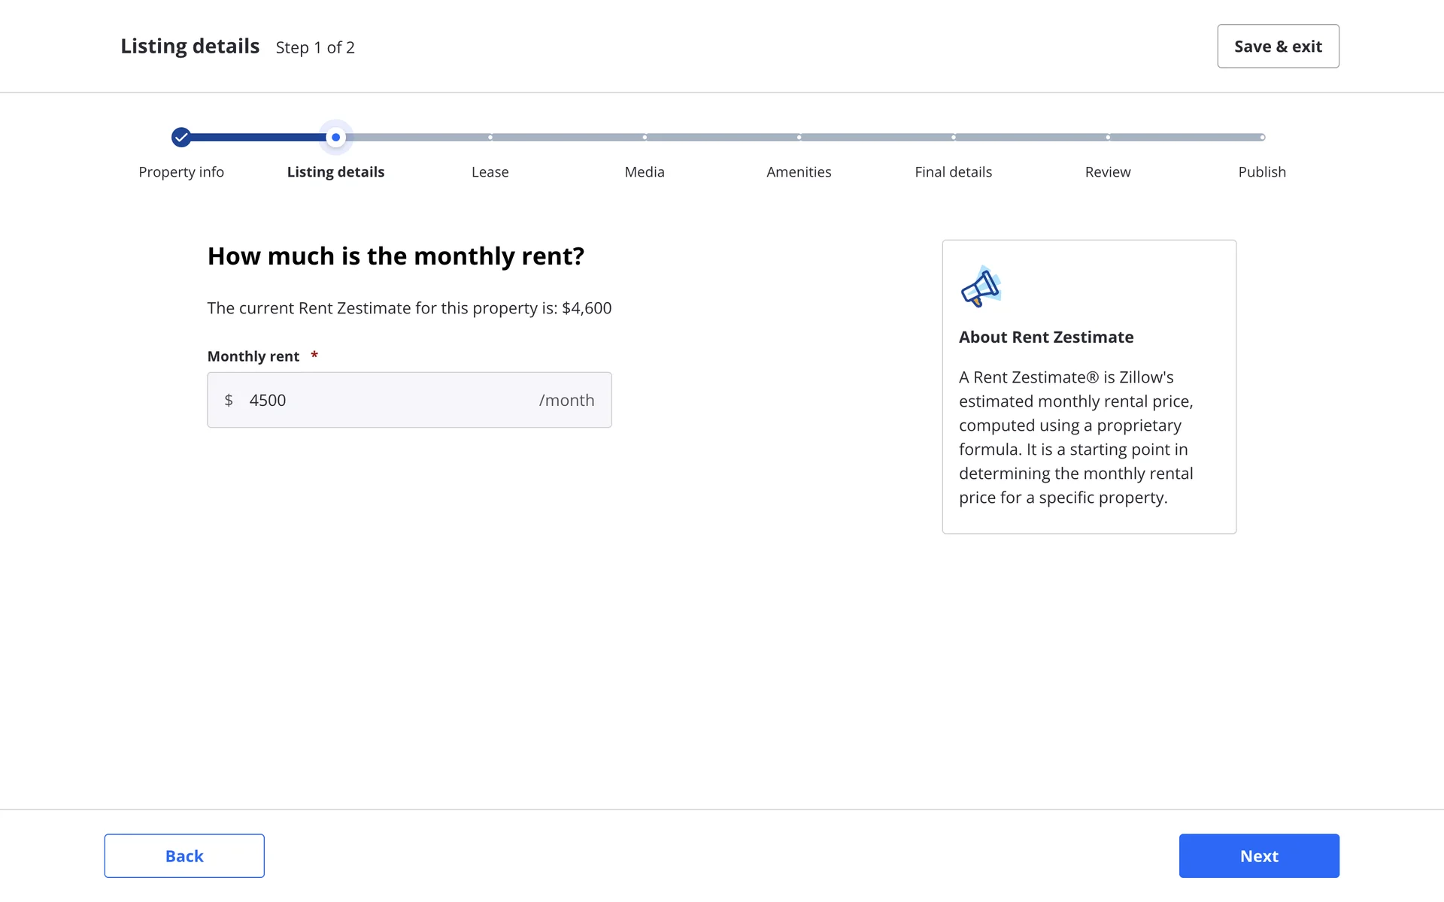Image resolution: width=1444 pixels, height=902 pixels.
Task: Click the Lease step dot on the progress bar
Action: pyautogui.click(x=490, y=137)
